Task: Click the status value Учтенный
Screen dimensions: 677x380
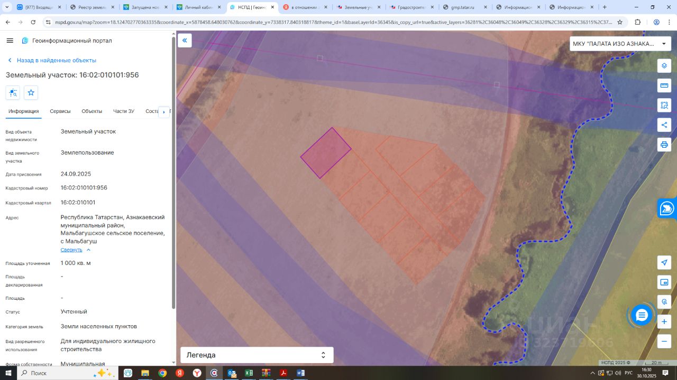Action: point(74,312)
